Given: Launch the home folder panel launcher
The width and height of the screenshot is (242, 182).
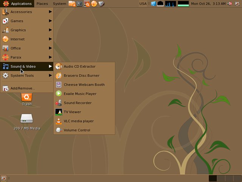Looking at the screenshot, I should tap(72, 3).
